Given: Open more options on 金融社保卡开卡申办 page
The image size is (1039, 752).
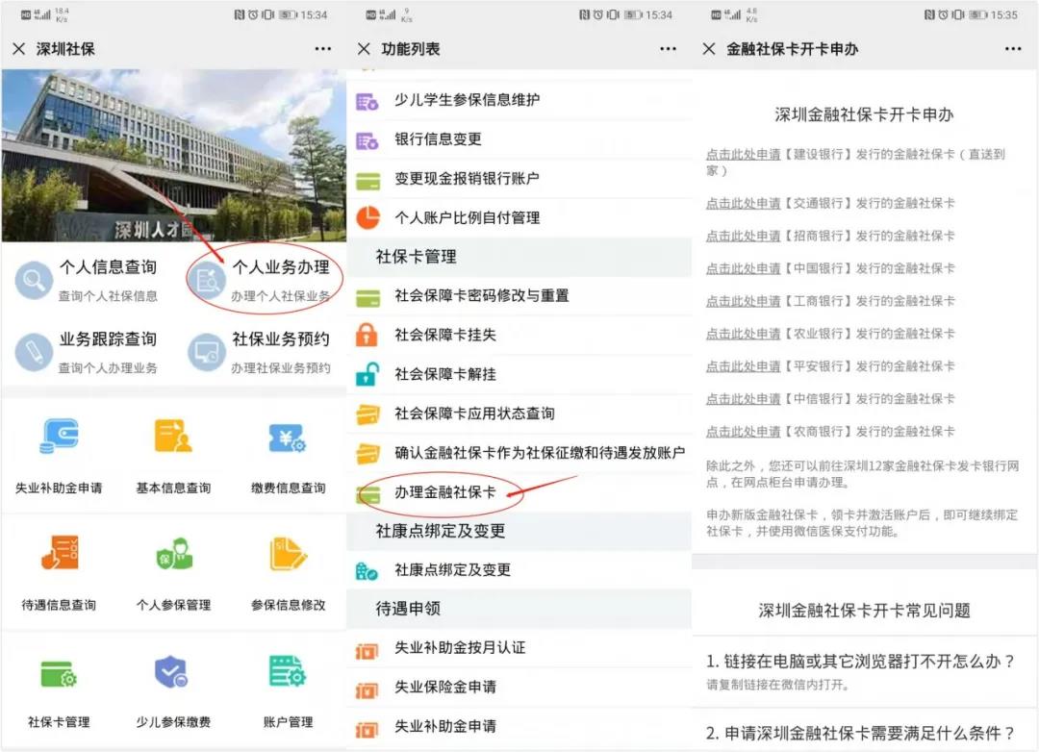Looking at the screenshot, I should pos(1013,49).
